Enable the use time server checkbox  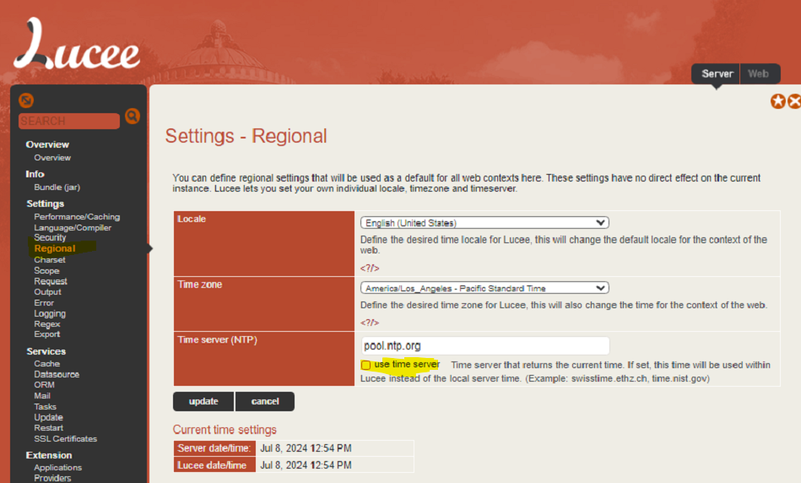coord(365,365)
